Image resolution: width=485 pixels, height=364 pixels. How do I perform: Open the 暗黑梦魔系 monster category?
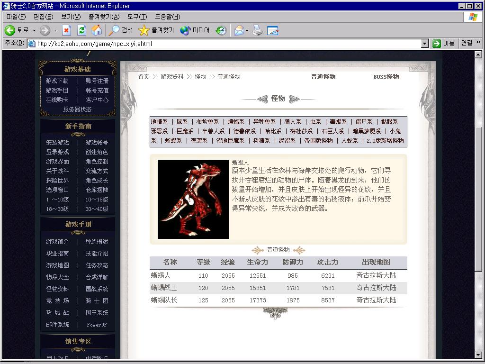[367, 131]
